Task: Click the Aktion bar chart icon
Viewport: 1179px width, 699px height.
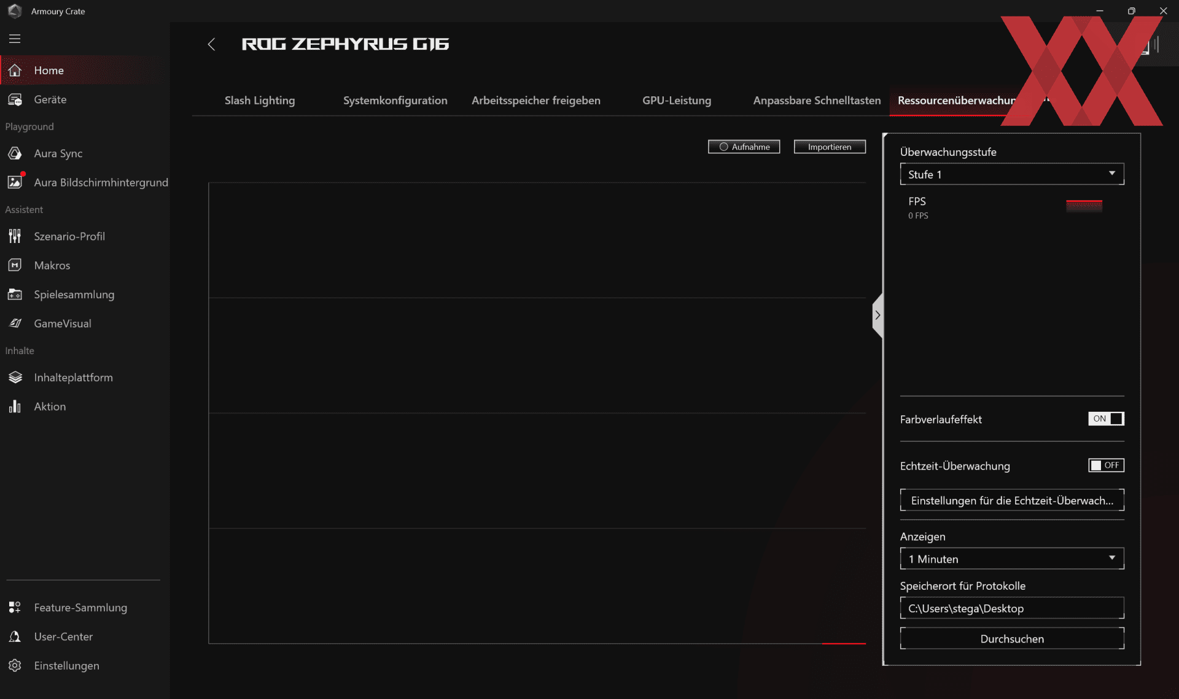Action: point(15,406)
